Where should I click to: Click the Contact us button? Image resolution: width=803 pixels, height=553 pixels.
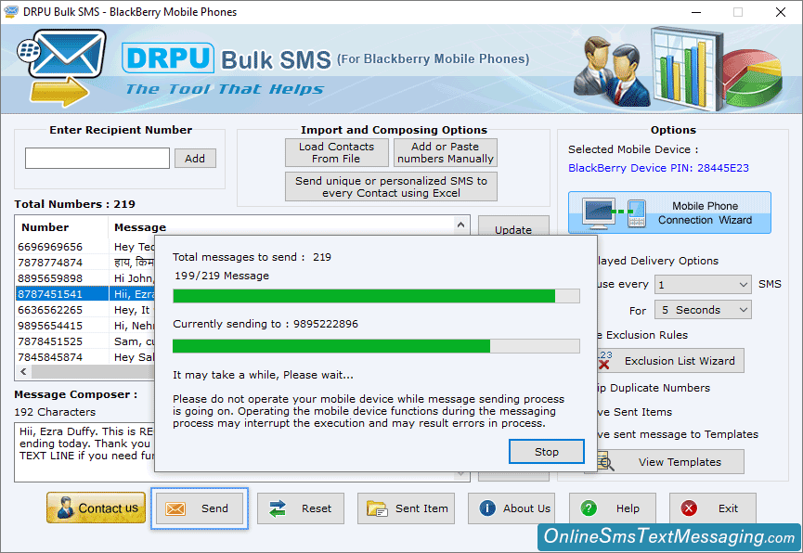(x=97, y=508)
